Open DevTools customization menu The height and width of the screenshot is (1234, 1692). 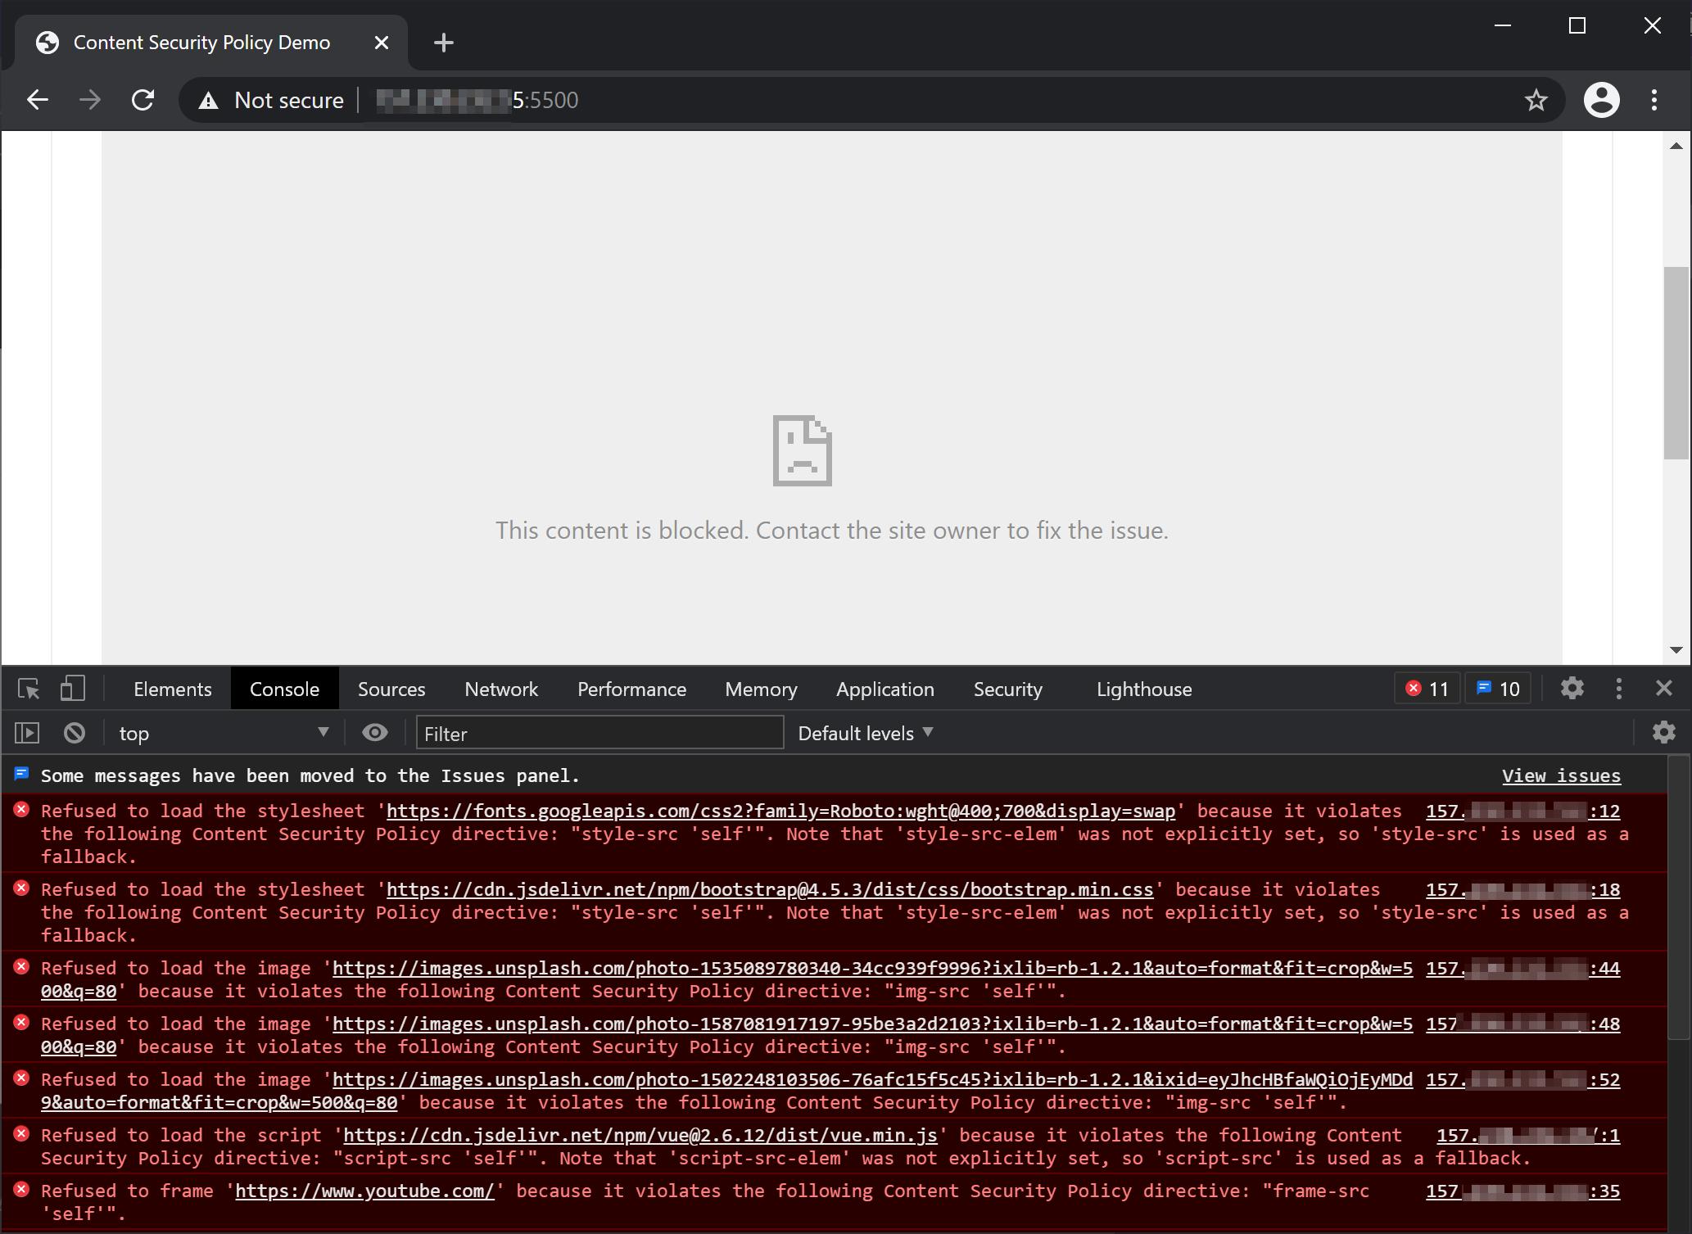pyautogui.click(x=1619, y=689)
